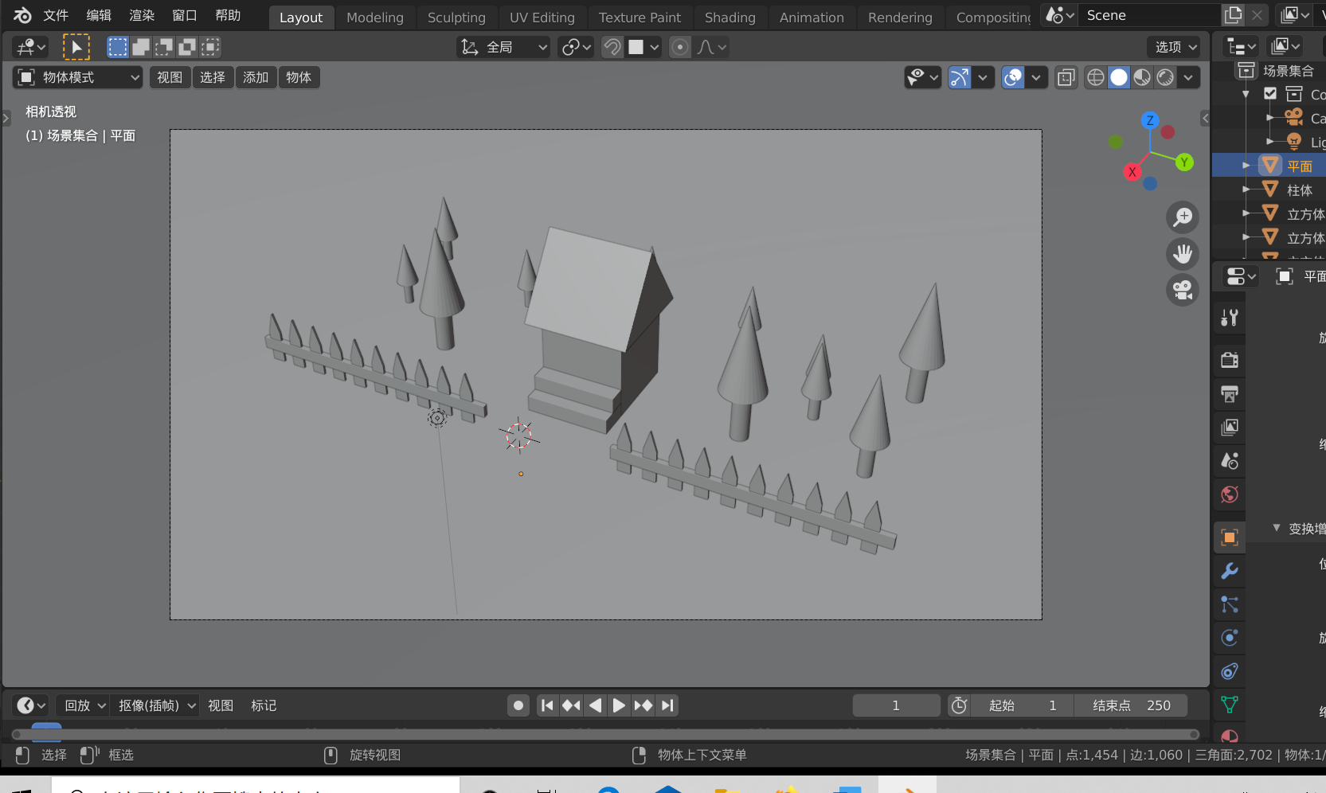
Task: Switch to the Modeling workspace tab
Action: click(374, 18)
